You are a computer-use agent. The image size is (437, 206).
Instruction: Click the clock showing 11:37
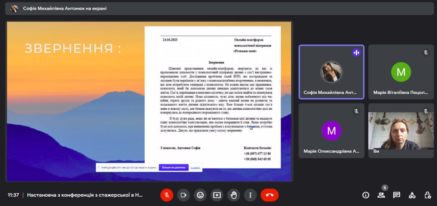[x=13, y=195]
